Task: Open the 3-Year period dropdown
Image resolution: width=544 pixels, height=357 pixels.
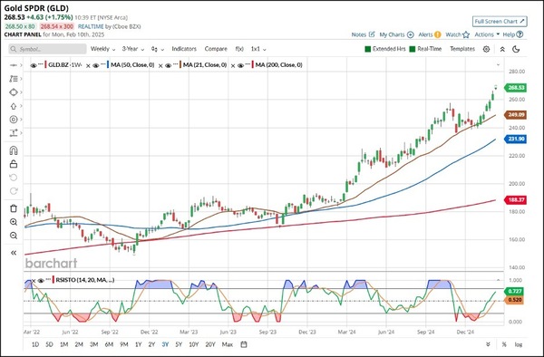Action: 132,49
